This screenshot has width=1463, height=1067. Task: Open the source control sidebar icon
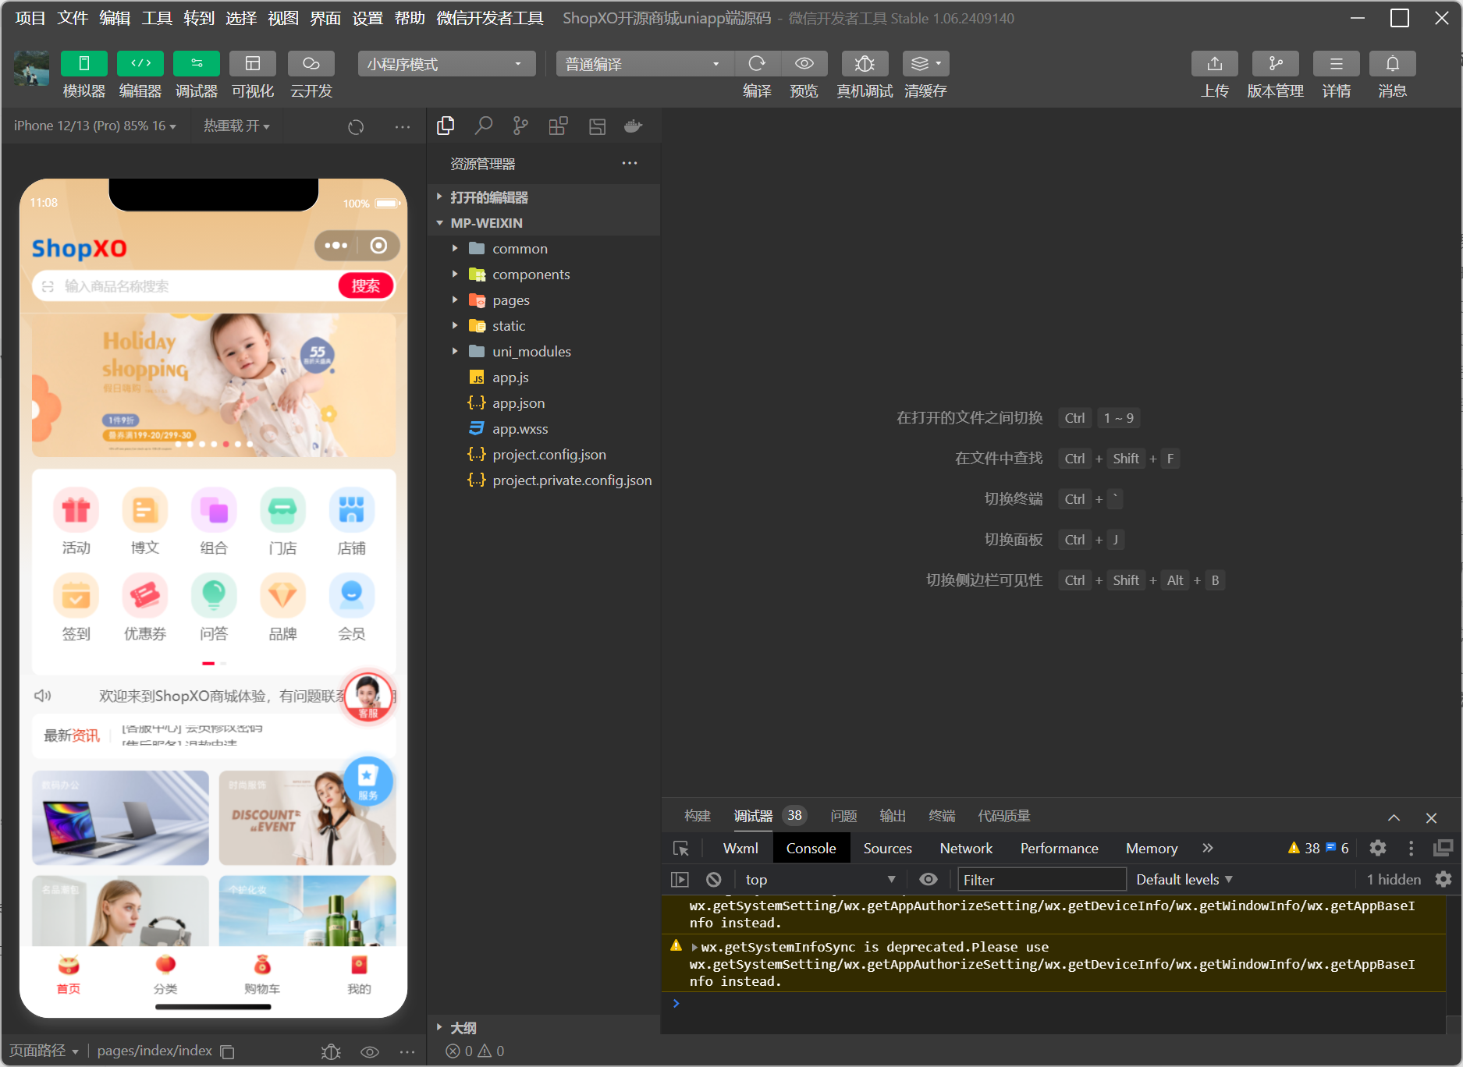pyautogui.click(x=520, y=126)
